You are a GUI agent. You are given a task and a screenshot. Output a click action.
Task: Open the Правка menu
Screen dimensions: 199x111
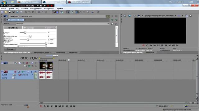pos(11,9)
